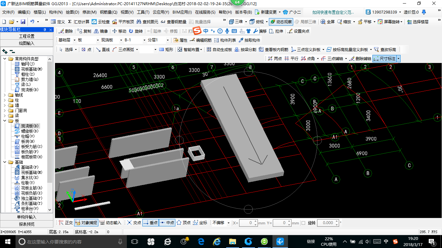Select the 镜像 mirror tool

[101, 31]
